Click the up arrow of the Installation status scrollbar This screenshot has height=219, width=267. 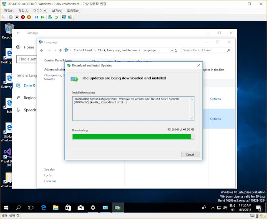click(192, 99)
